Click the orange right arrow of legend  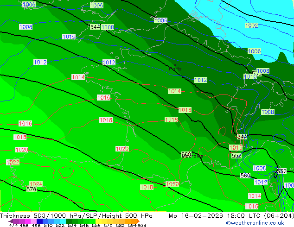[x=138, y=221]
